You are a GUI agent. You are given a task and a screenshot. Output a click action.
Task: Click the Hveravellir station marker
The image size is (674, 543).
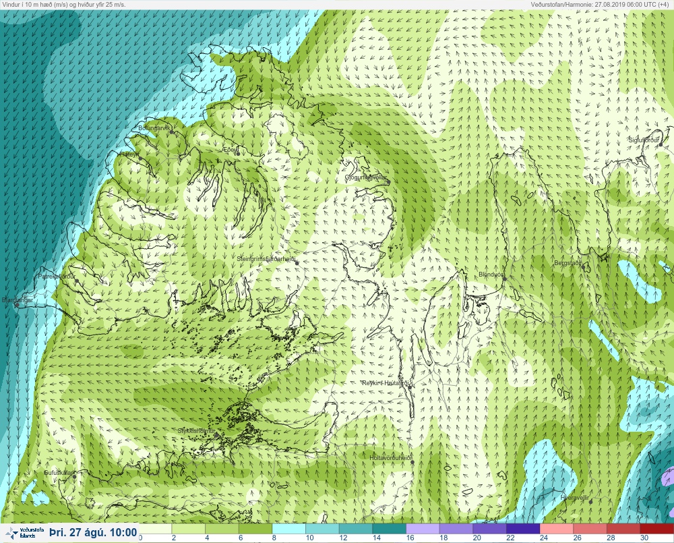coord(590,502)
